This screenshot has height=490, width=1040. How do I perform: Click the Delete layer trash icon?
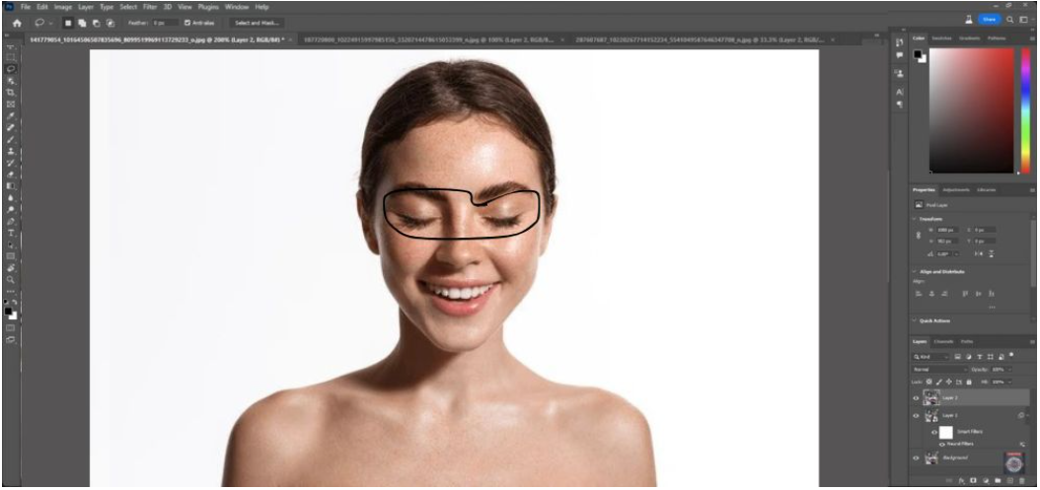coord(1022,480)
